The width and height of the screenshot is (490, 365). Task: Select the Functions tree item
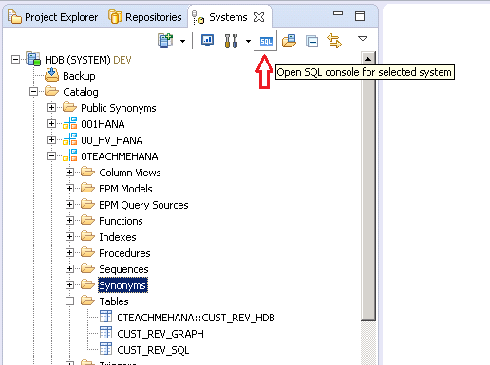[x=121, y=221]
